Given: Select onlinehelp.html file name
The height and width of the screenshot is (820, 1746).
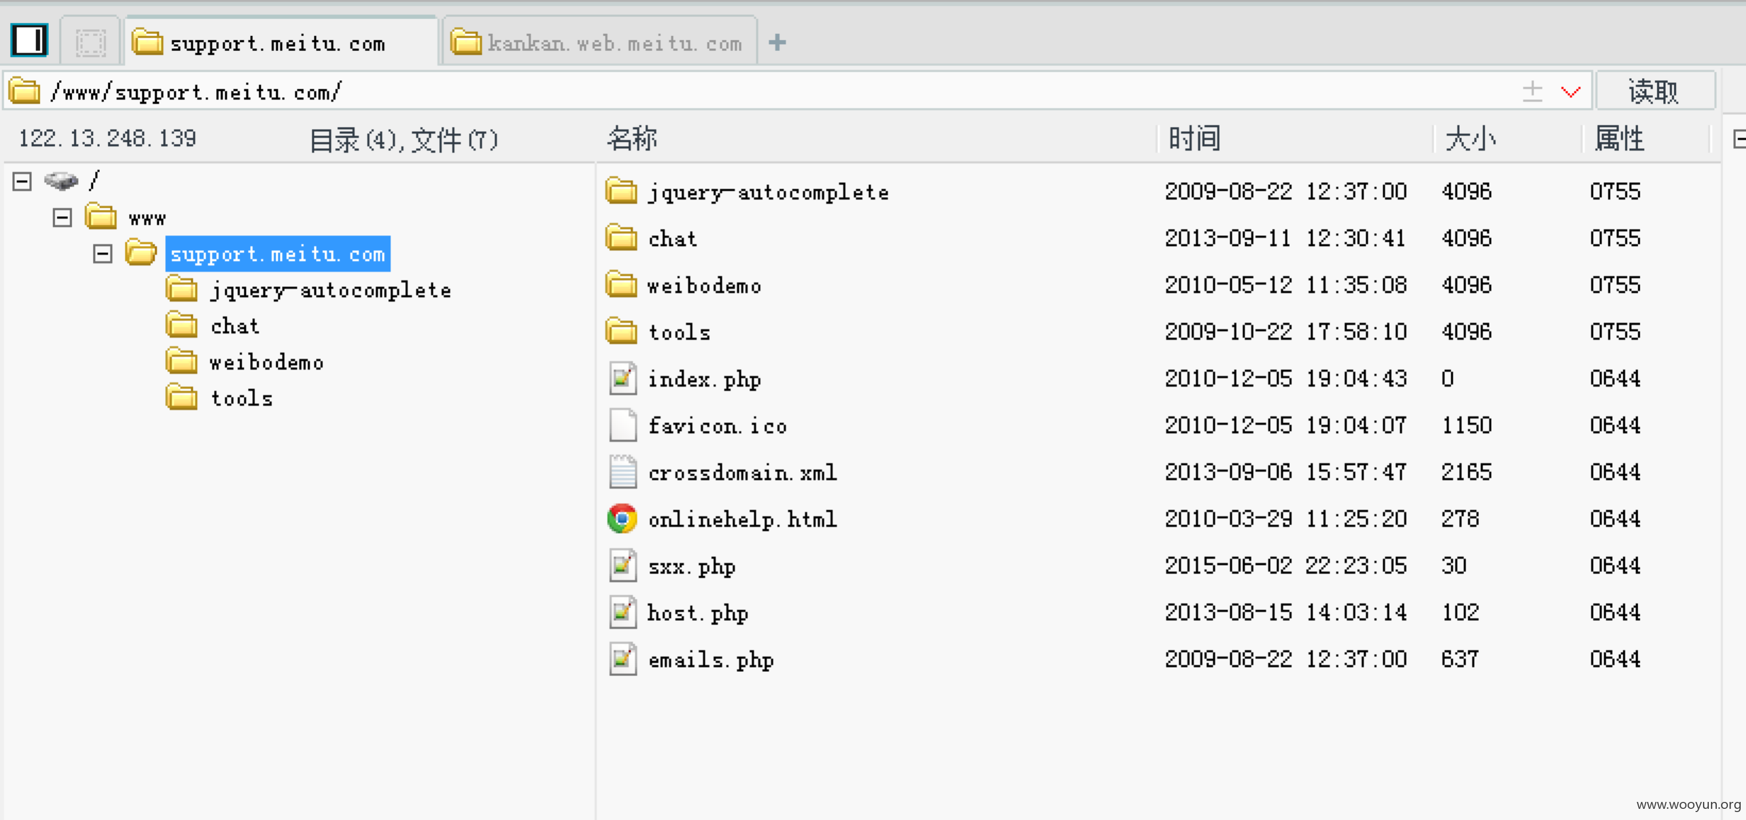Looking at the screenshot, I should click(x=742, y=520).
